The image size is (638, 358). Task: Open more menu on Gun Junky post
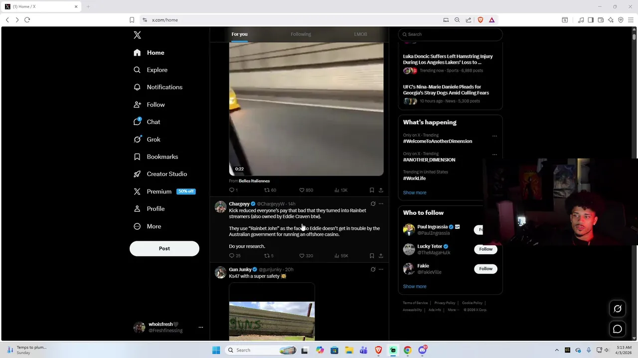[x=381, y=269]
